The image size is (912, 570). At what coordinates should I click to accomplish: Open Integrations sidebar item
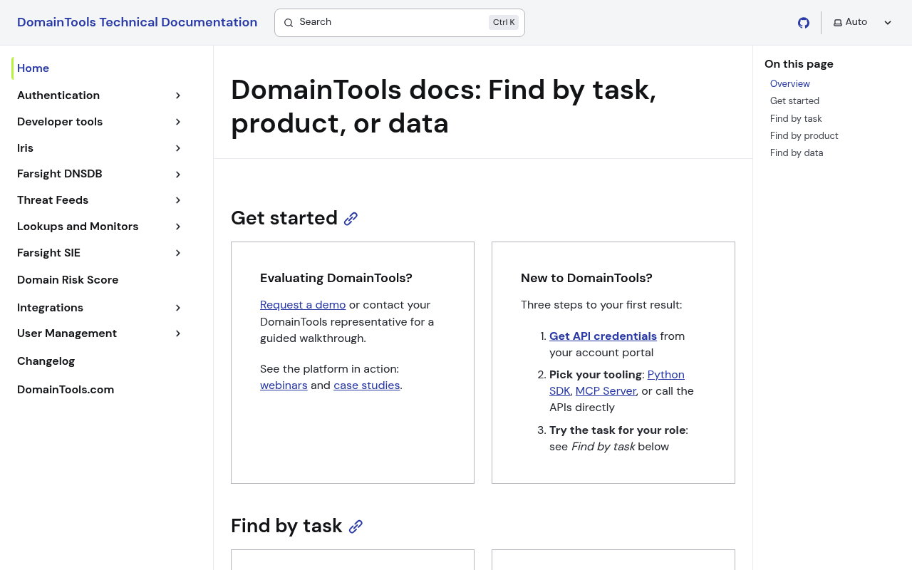pyautogui.click(x=50, y=308)
